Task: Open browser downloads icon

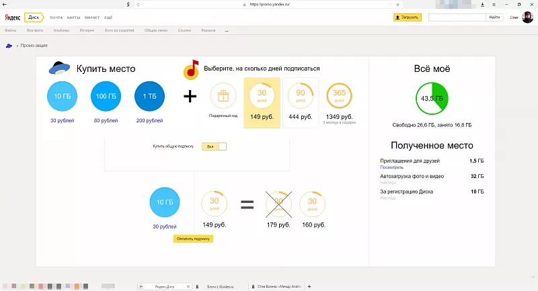Action: tap(482, 5)
